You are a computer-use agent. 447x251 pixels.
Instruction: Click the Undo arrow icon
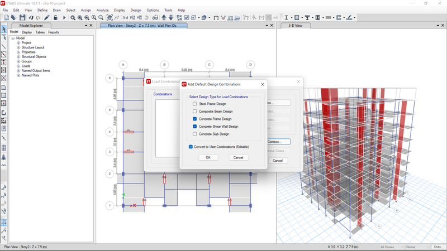(x=31, y=18)
